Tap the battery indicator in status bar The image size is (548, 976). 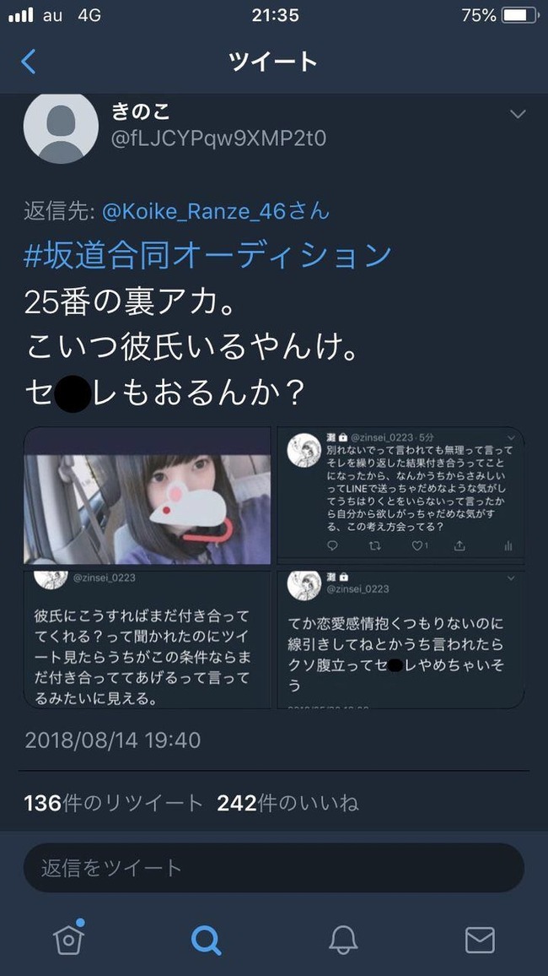tap(520, 15)
